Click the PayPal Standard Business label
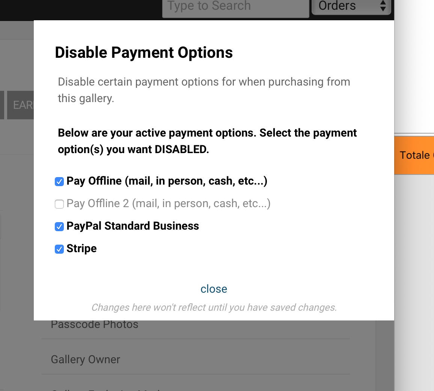Viewport: 434px width, 391px height. pyautogui.click(x=133, y=226)
